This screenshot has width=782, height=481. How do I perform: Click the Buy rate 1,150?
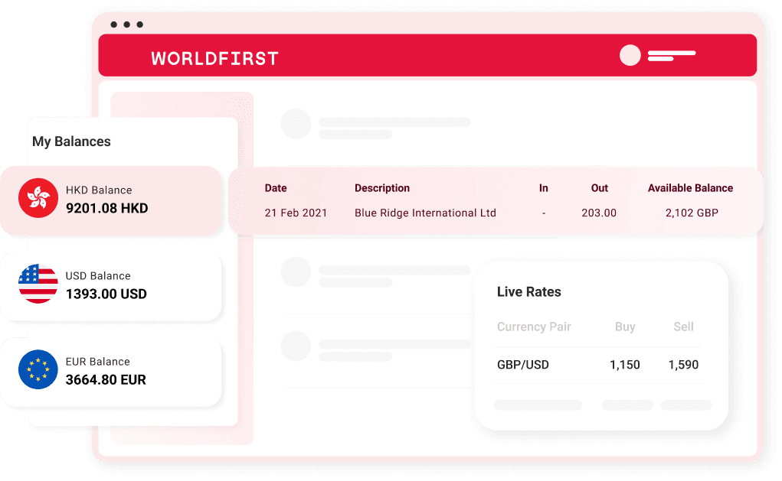tap(625, 365)
